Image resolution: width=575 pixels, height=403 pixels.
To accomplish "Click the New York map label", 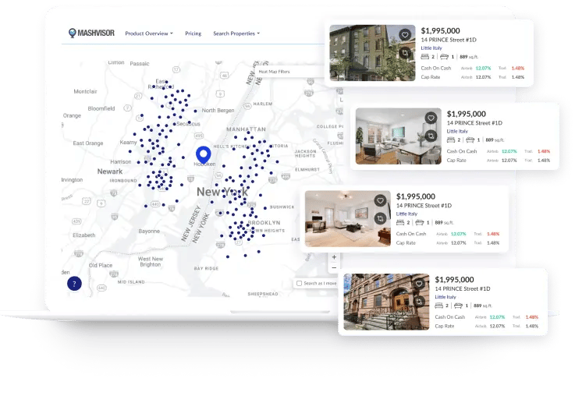I will tap(222, 191).
